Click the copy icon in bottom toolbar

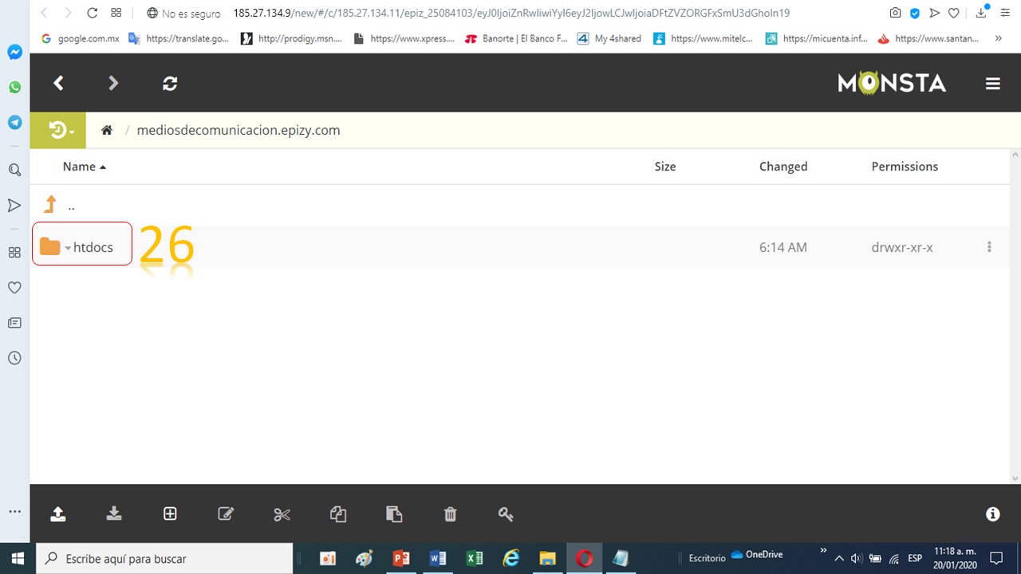pyautogui.click(x=338, y=514)
